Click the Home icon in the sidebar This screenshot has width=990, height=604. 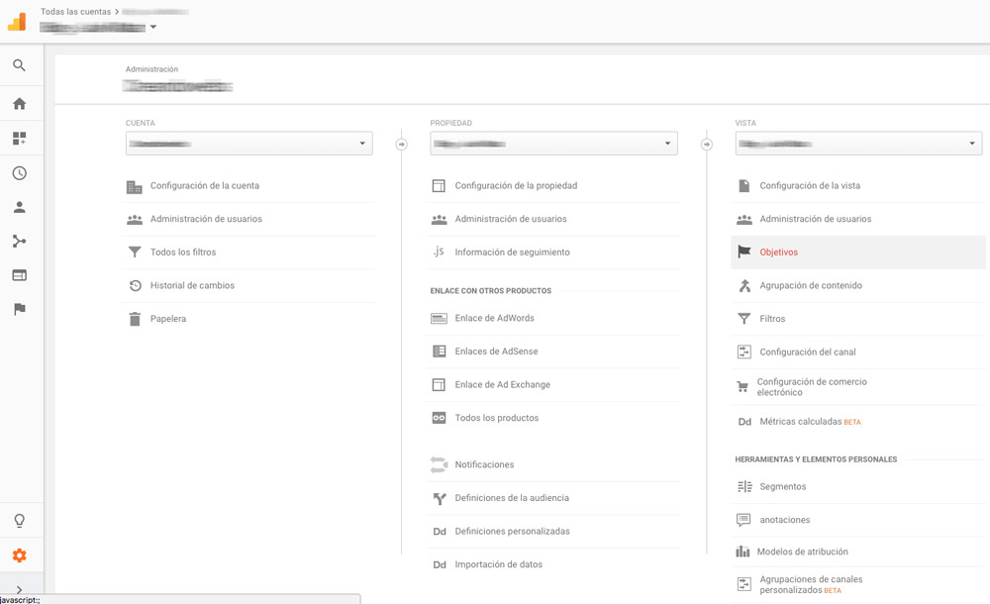(20, 103)
